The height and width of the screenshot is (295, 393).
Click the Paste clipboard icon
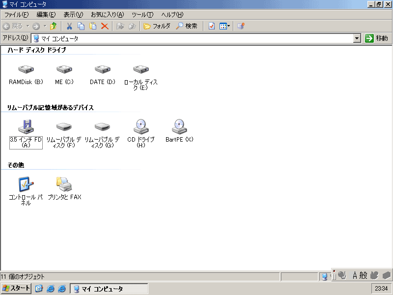click(93, 26)
